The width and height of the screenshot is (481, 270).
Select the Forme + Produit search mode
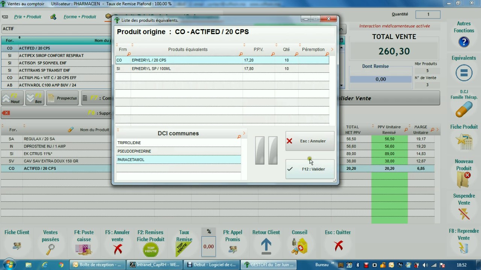pos(80,17)
